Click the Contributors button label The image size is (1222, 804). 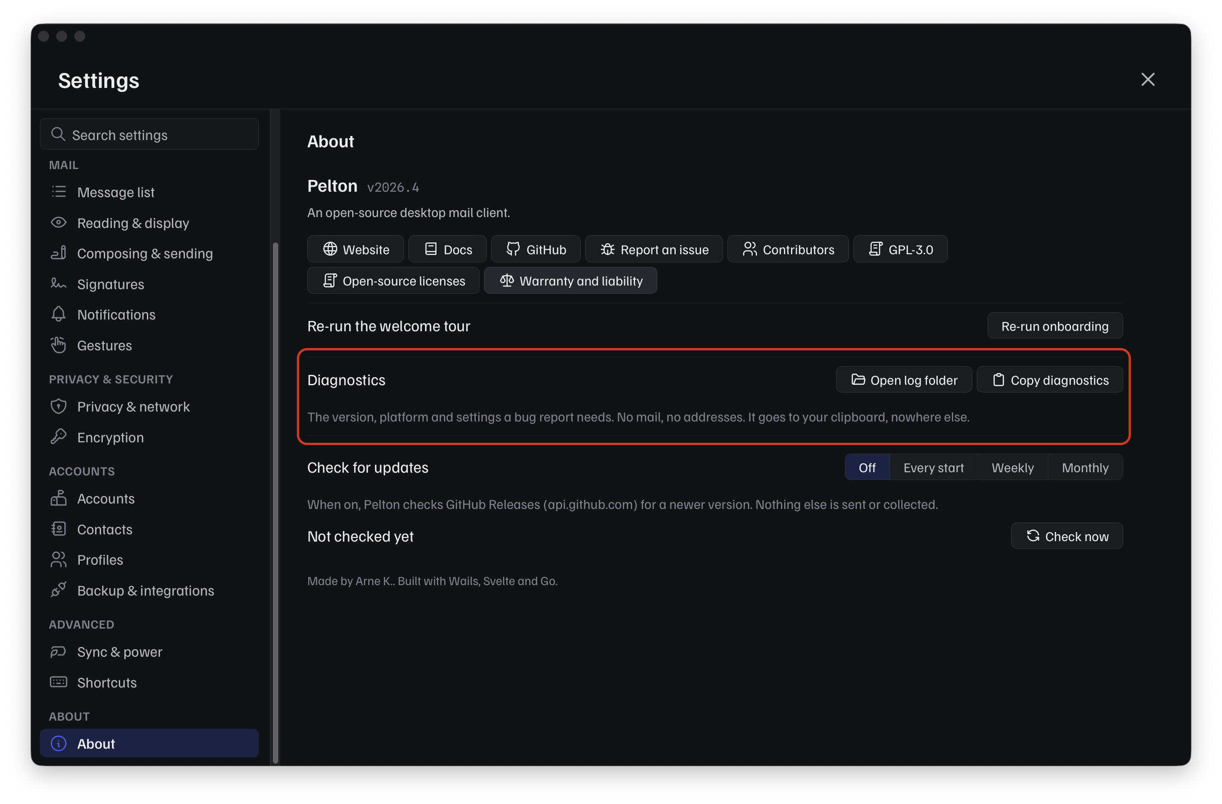click(798, 250)
